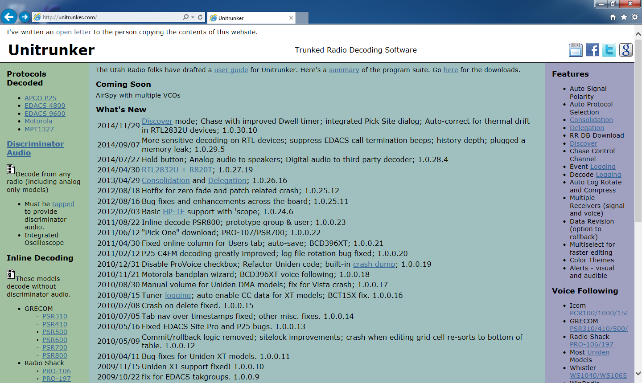
Task: Close the Unitrunker tab
Action: tap(291, 18)
